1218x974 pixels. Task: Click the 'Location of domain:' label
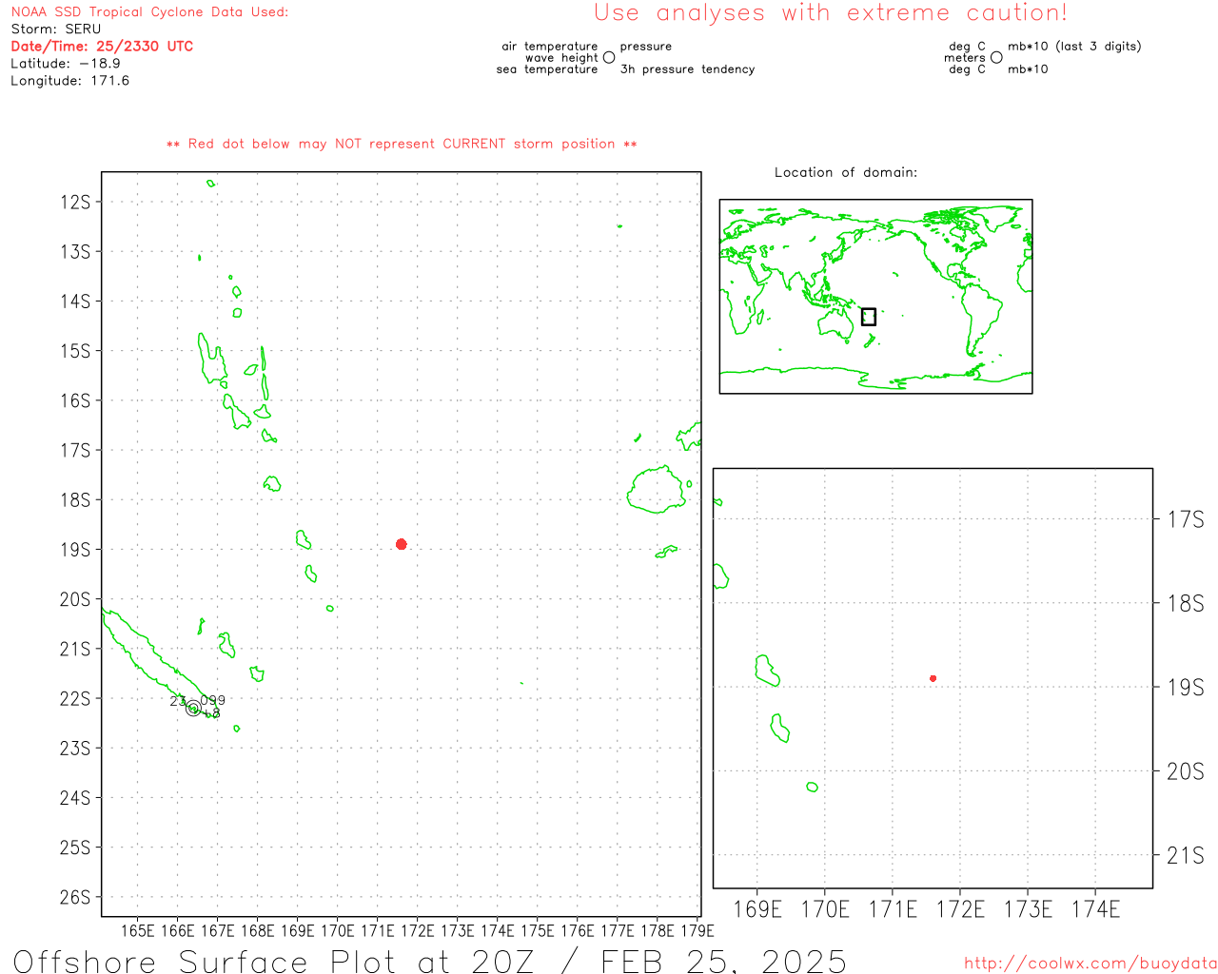click(846, 172)
